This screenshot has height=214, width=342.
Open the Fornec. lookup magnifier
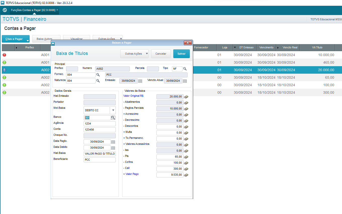[x=98, y=75]
